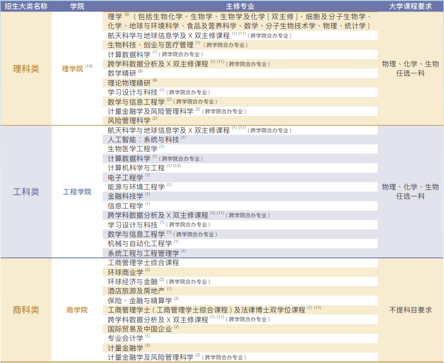The height and width of the screenshot is (363, 444).
Task: Select 学习设计与科技 under 理科类
Action: pyautogui.click(x=240, y=93)
